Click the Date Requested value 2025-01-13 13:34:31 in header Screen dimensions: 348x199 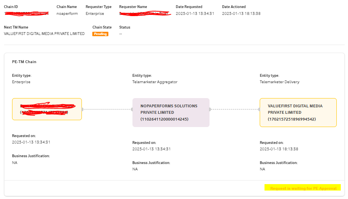click(x=195, y=14)
